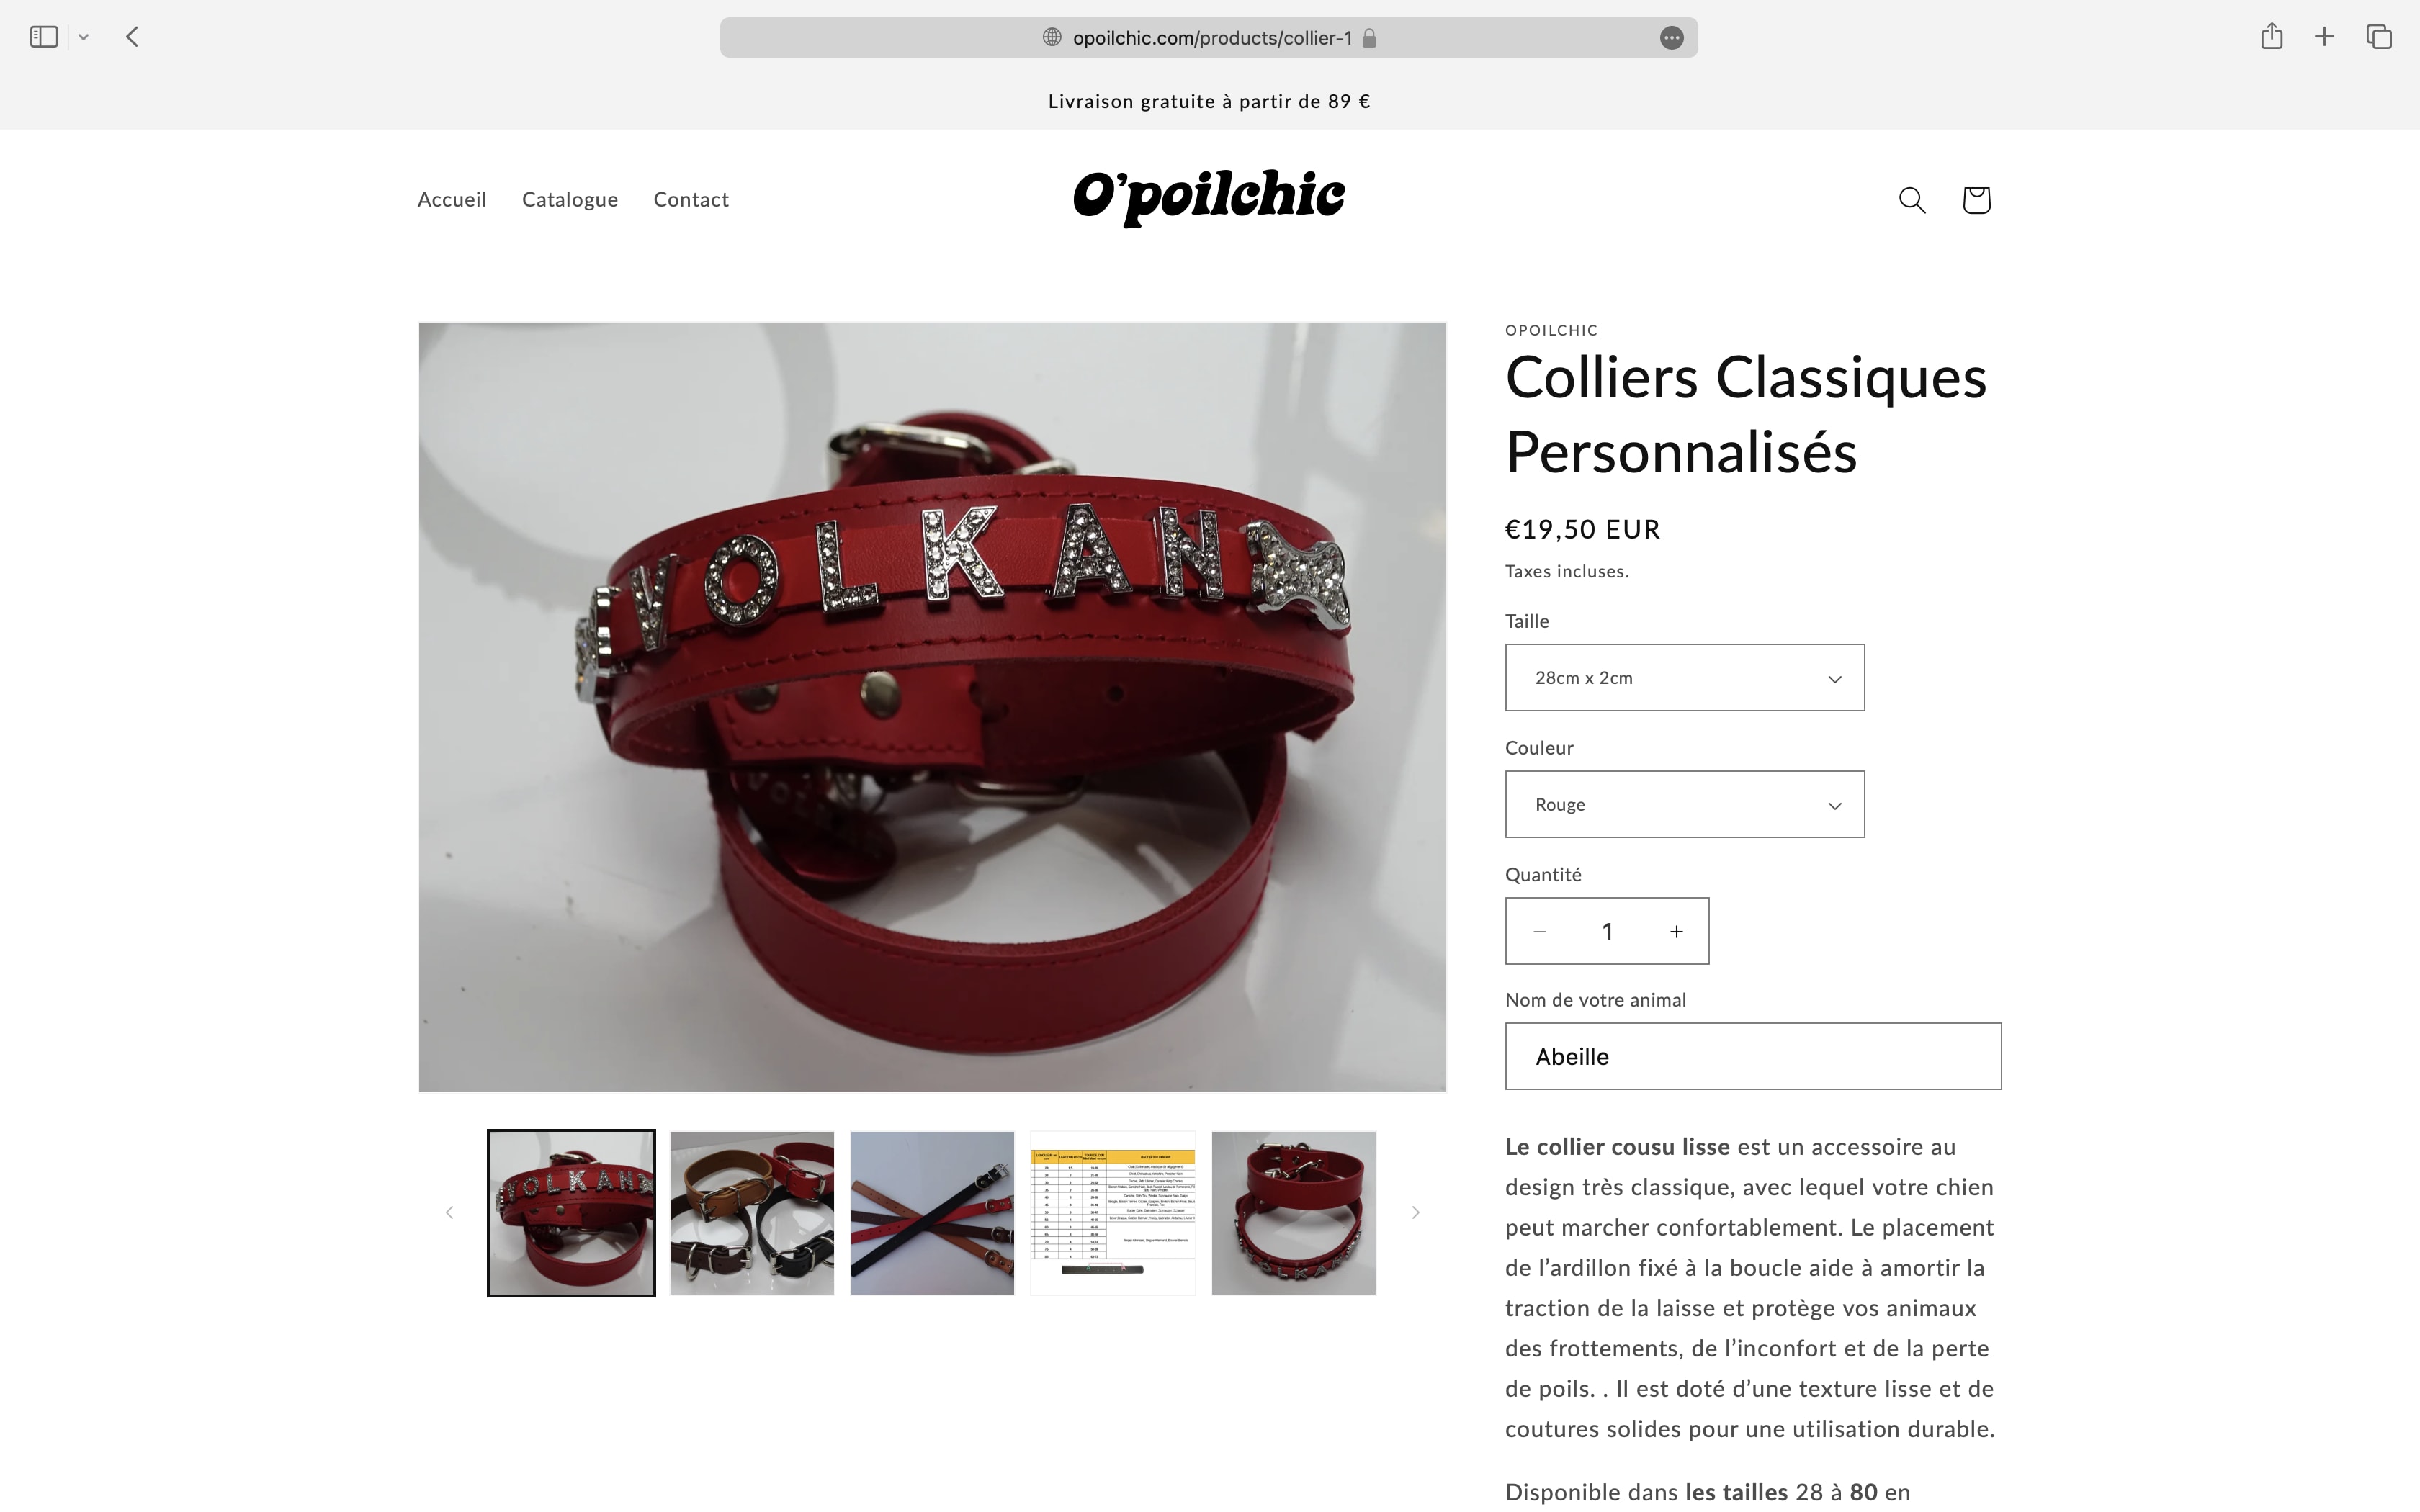
Task: Select the size chart thumbnail
Action: 1113,1213
